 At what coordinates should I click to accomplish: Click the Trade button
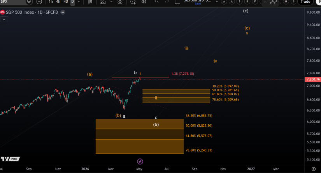[305, 2]
